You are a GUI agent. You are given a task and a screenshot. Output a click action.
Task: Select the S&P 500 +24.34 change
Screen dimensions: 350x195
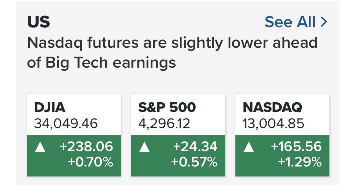[195, 147]
